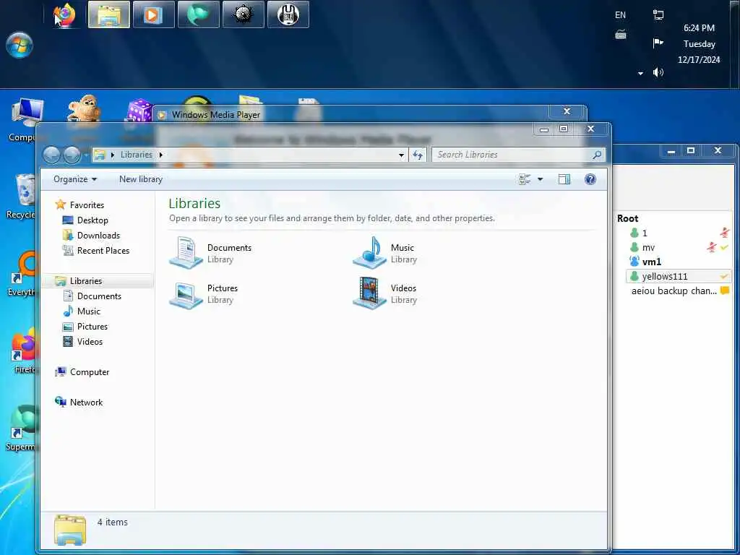The image size is (740, 555).
Task: Show hidden tray icons arrow
Action: (640, 73)
